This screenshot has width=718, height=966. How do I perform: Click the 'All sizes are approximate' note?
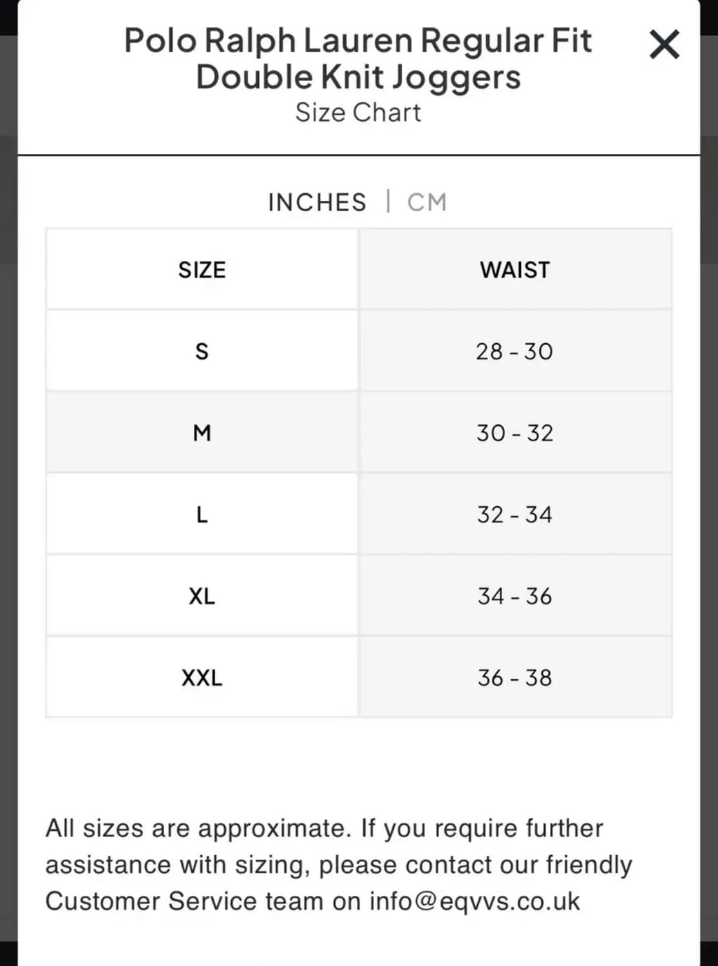coord(325,829)
